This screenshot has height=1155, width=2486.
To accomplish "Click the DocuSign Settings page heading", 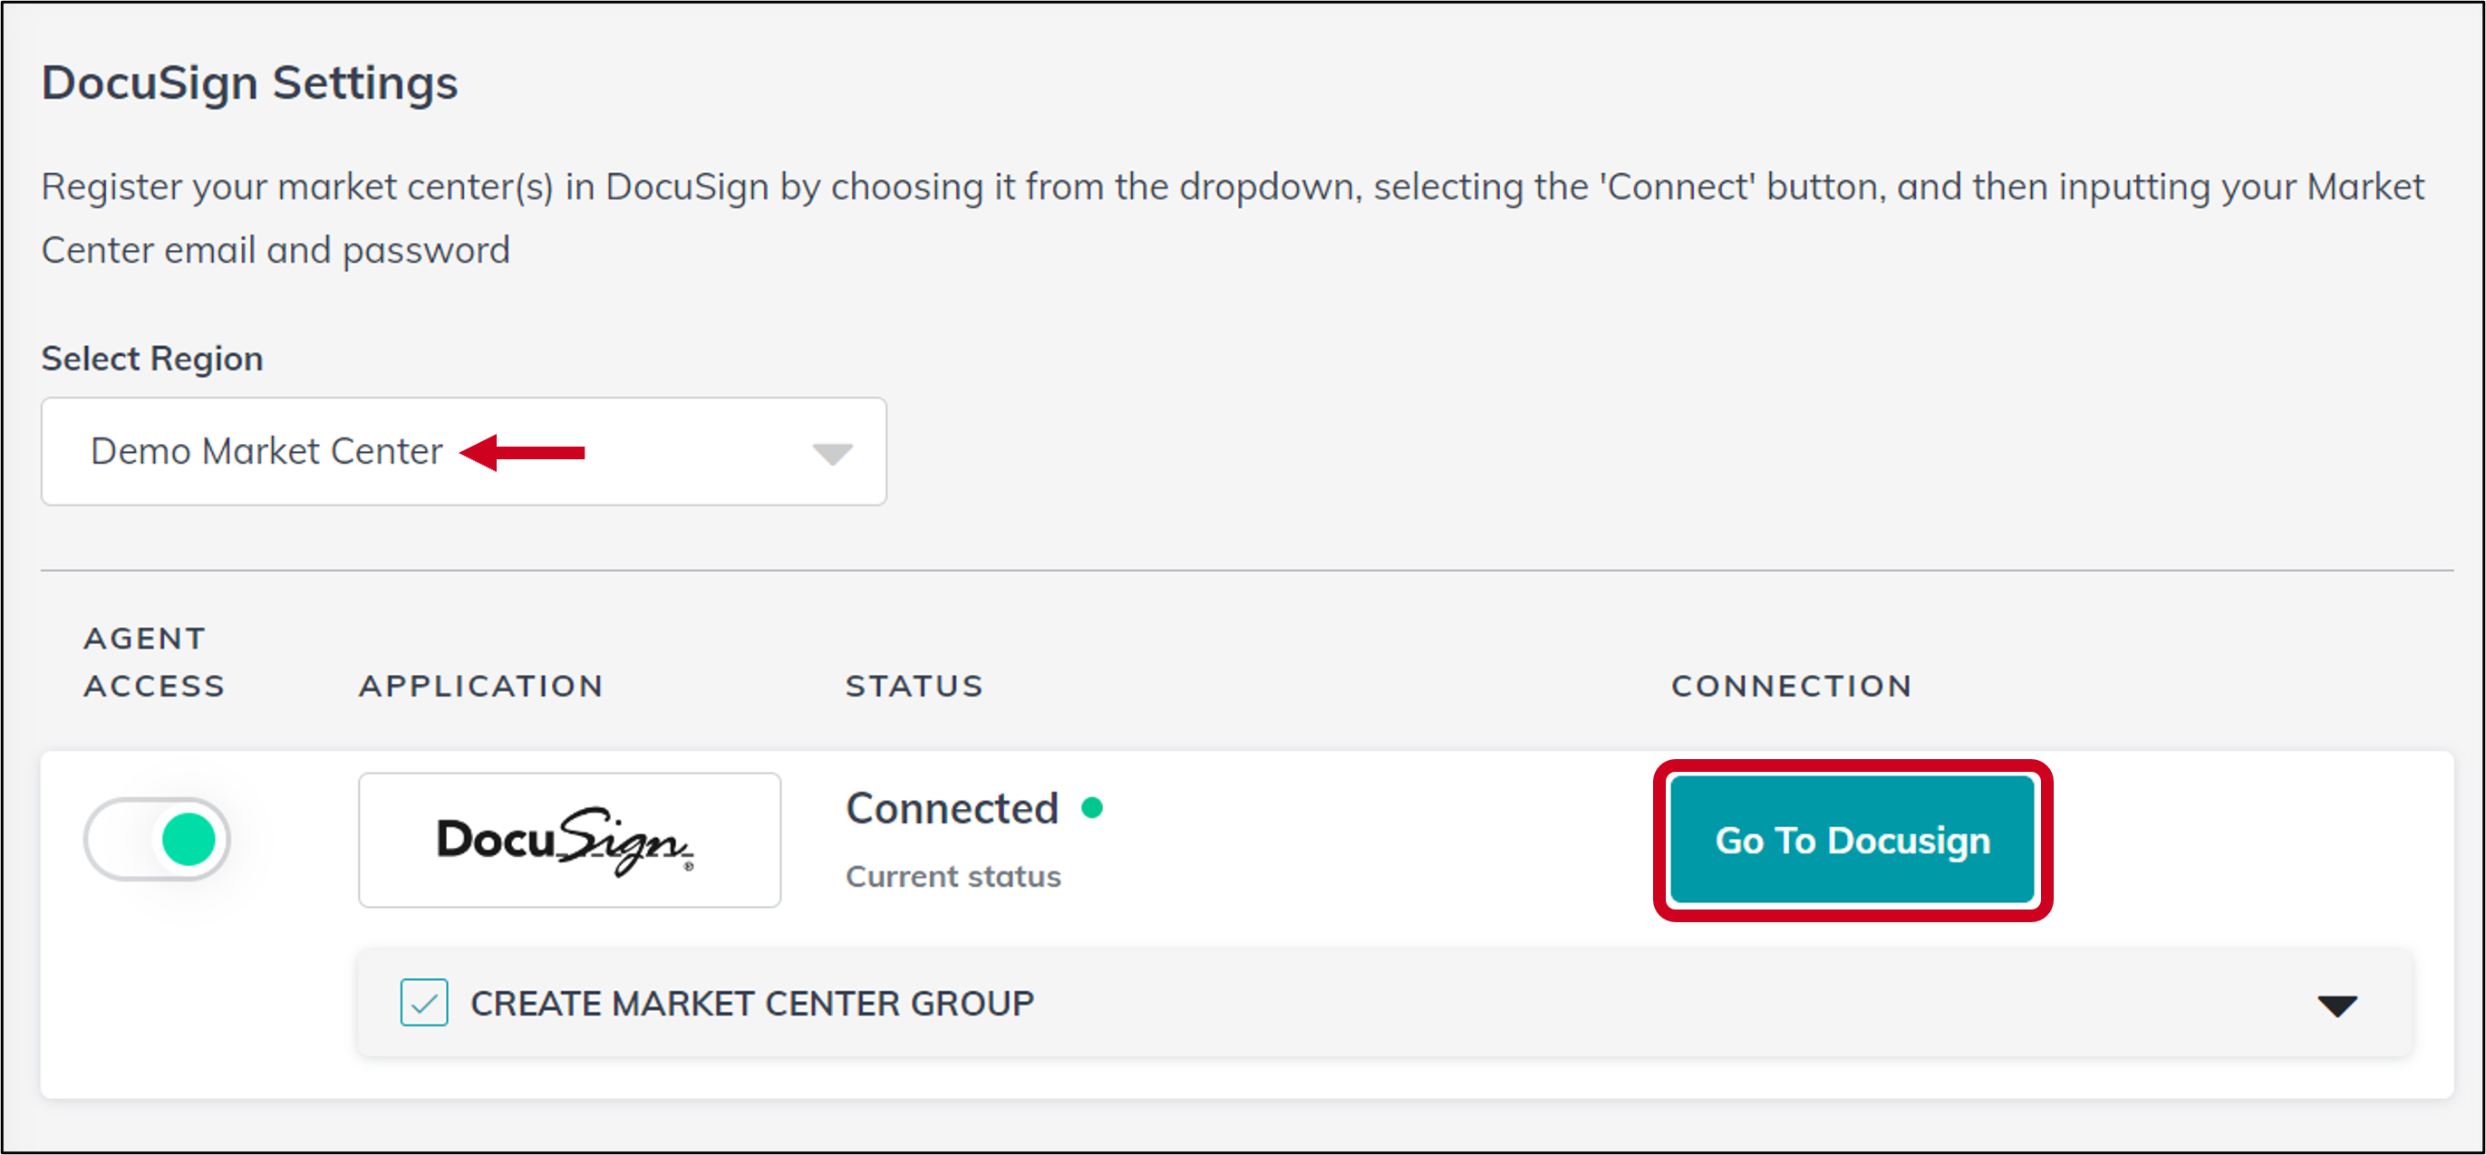I will click(x=249, y=81).
